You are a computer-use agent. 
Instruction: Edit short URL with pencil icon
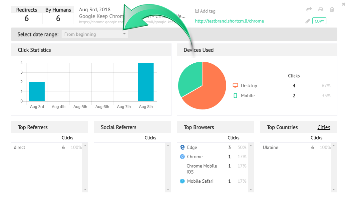[308, 21]
